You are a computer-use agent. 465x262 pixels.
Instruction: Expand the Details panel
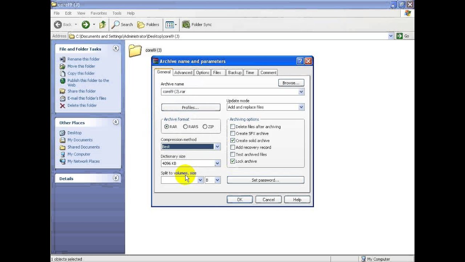pyautogui.click(x=116, y=178)
